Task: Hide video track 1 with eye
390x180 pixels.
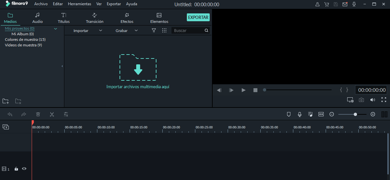Action: click(x=24, y=169)
